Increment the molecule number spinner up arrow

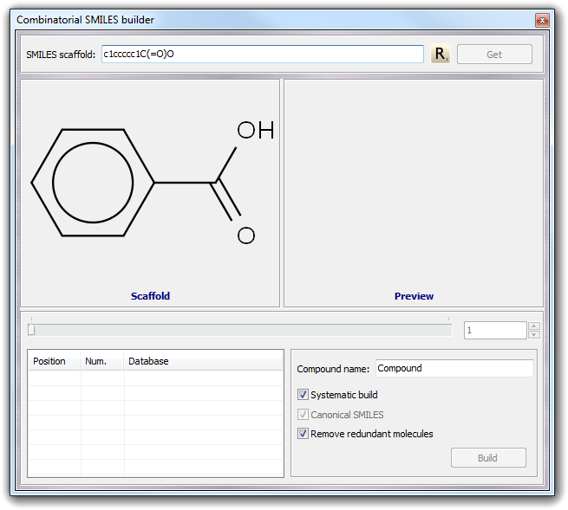click(x=533, y=326)
